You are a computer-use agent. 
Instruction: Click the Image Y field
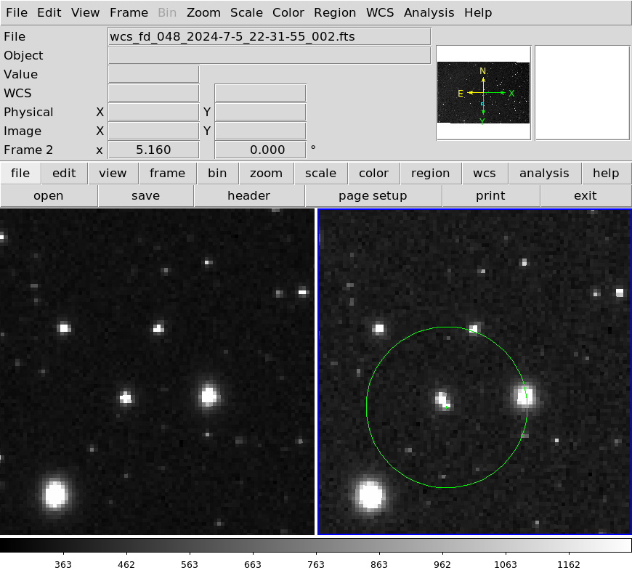(260, 131)
